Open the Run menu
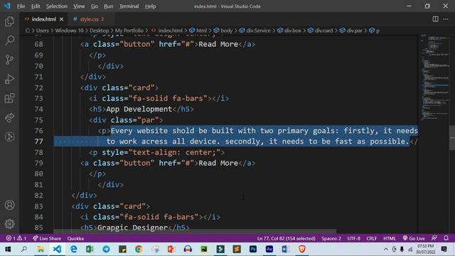 [x=108, y=6]
